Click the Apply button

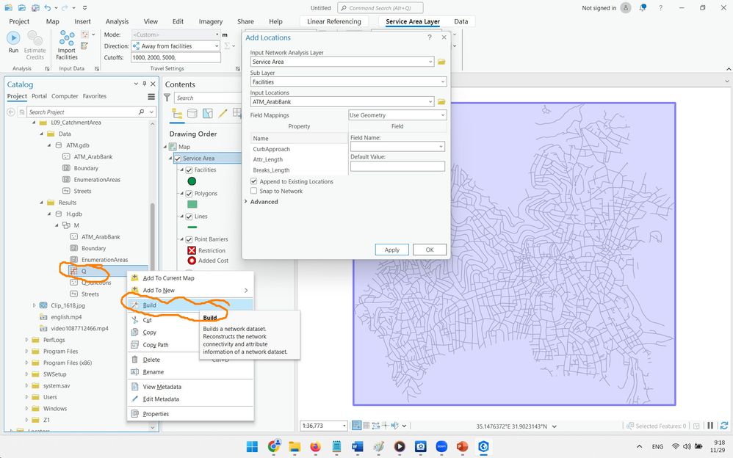[391, 250]
